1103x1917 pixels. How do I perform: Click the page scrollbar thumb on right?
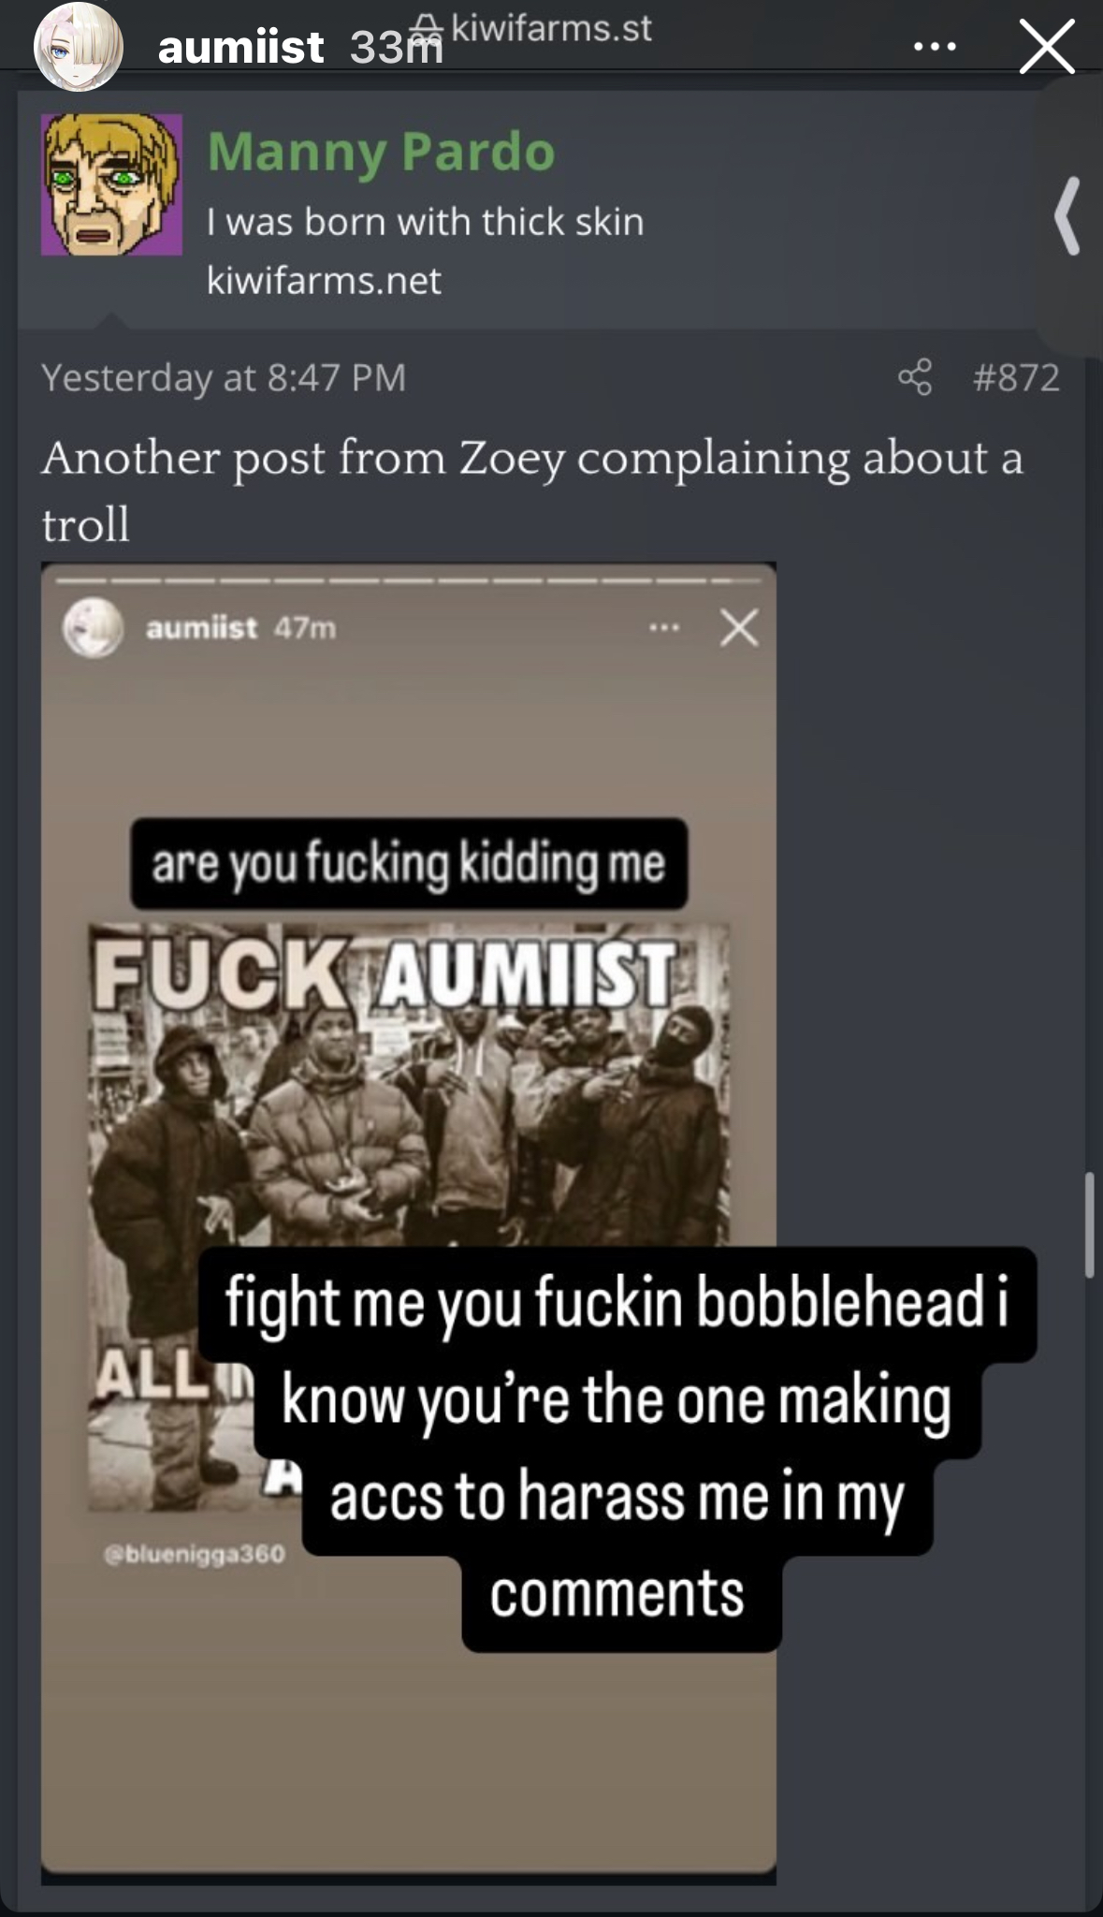1089,1224
